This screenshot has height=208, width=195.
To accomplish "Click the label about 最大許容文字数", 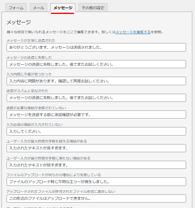I will point(47,141).
